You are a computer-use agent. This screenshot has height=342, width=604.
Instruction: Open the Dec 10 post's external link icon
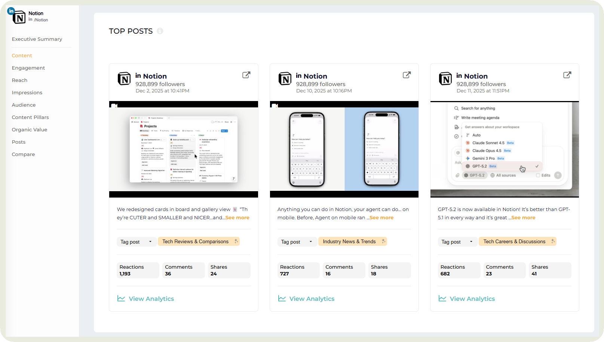click(x=407, y=75)
